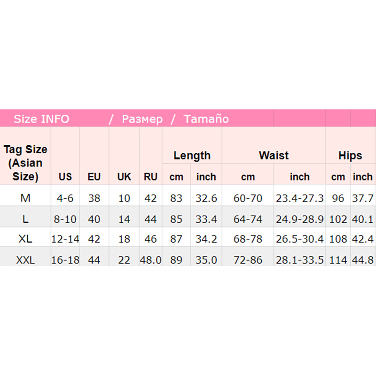
Task: Select the 'US' column header
Action: click(65, 177)
